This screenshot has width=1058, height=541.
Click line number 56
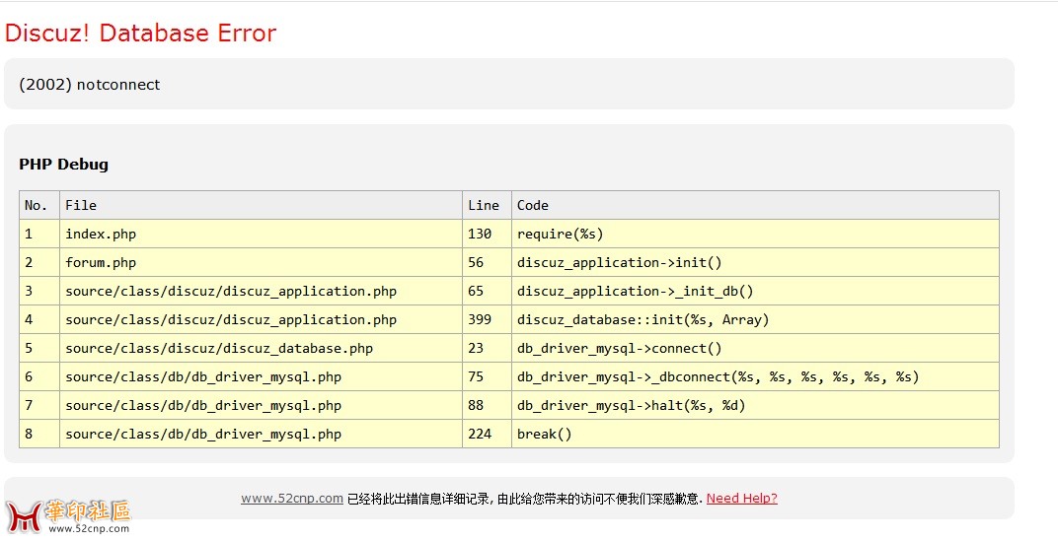[x=487, y=262]
